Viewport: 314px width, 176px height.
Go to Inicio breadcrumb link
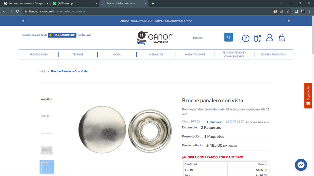click(x=43, y=71)
